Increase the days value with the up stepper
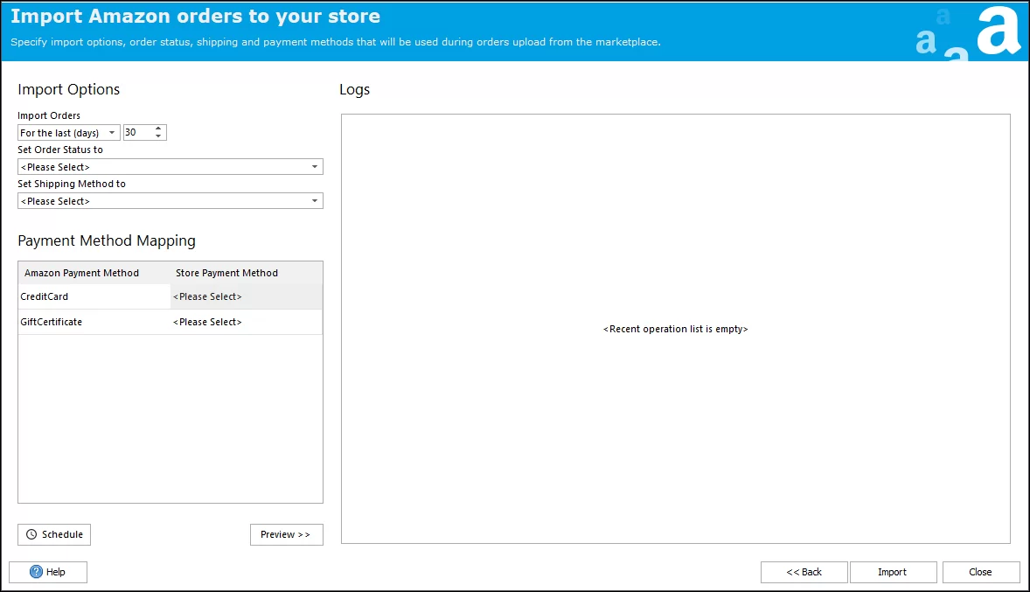 [x=159, y=129]
